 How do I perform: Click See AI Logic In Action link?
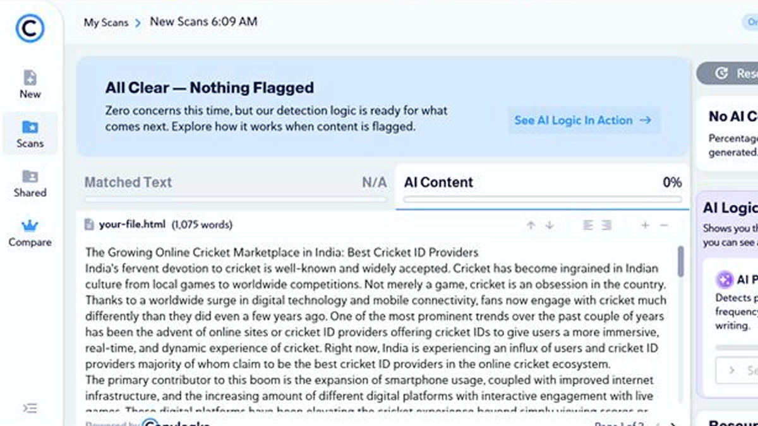[x=583, y=120]
